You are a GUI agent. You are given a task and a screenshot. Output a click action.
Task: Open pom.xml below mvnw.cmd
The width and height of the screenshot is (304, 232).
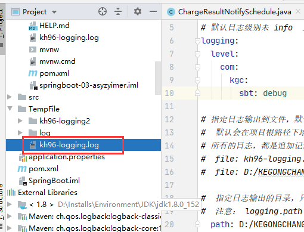click(x=54, y=73)
